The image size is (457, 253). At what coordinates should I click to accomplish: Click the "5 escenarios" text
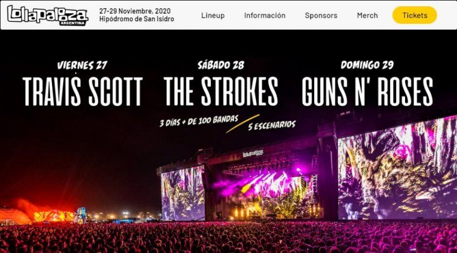(272, 125)
